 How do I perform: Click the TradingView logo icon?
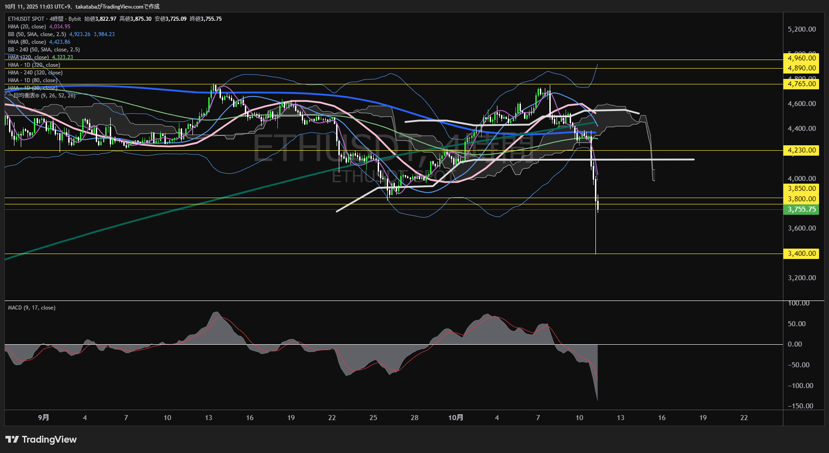click(x=12, y=439)
